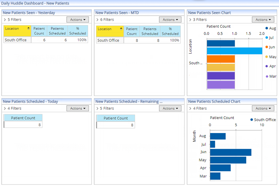Click the light blue Jul bar in Seen Chart
The width and height of the screenshot is (279, 186).
(234, 51)
